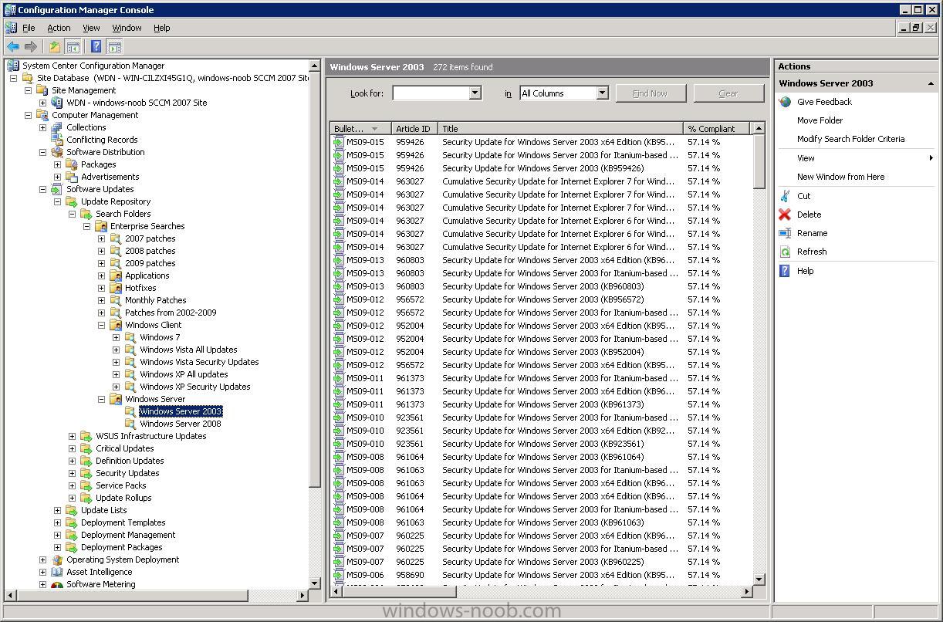The width and height of the screenshot is (943, 622).
Task: Click the Collections tree icon
Action: pos(57,127)
